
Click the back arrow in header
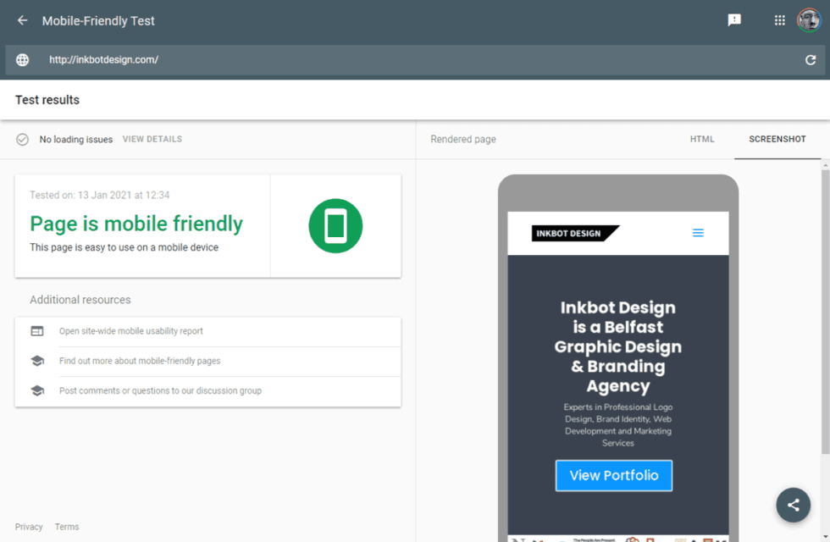coord(23,20)
